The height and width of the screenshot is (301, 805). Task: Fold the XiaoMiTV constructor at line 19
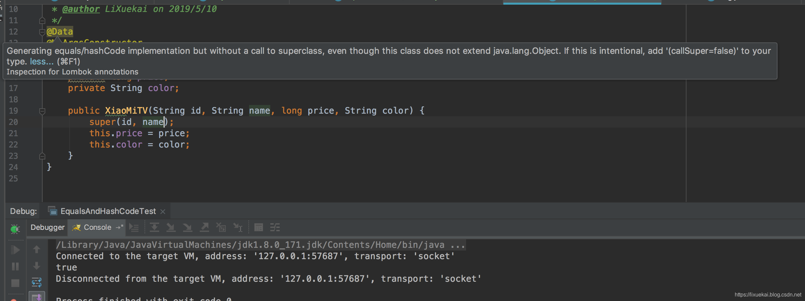point(42,111)
